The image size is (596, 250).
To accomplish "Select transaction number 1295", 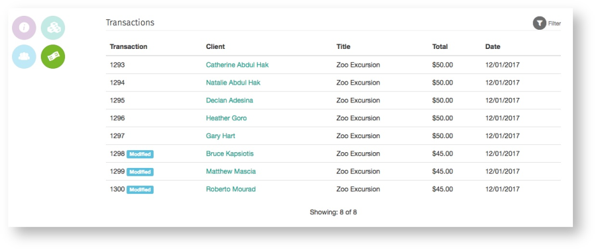I will [117, 101].
